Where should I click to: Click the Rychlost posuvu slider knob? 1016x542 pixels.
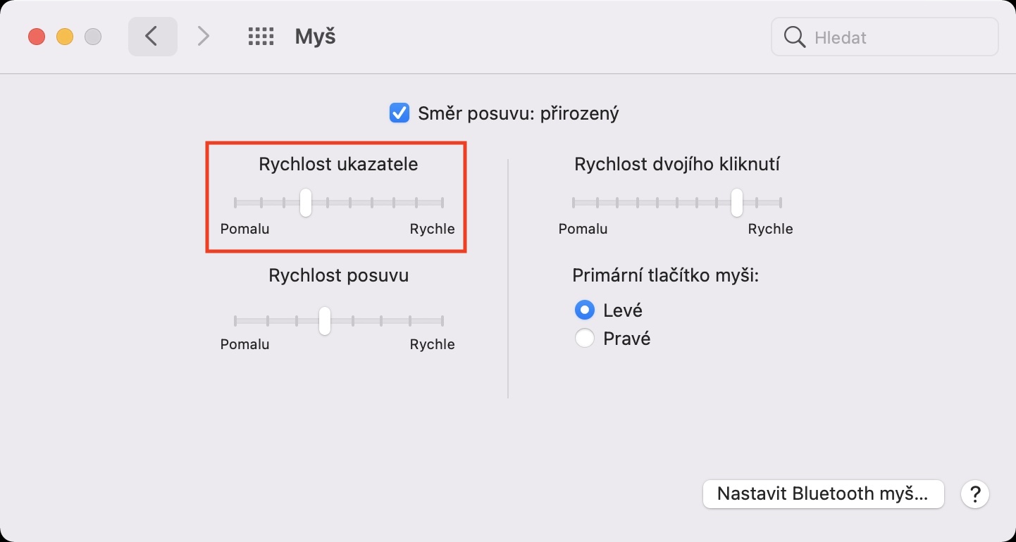coord(324,321)
